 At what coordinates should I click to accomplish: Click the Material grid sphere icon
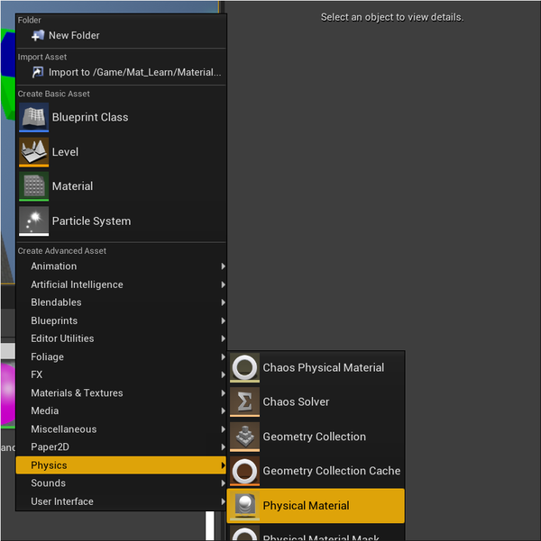coord(34,186)
